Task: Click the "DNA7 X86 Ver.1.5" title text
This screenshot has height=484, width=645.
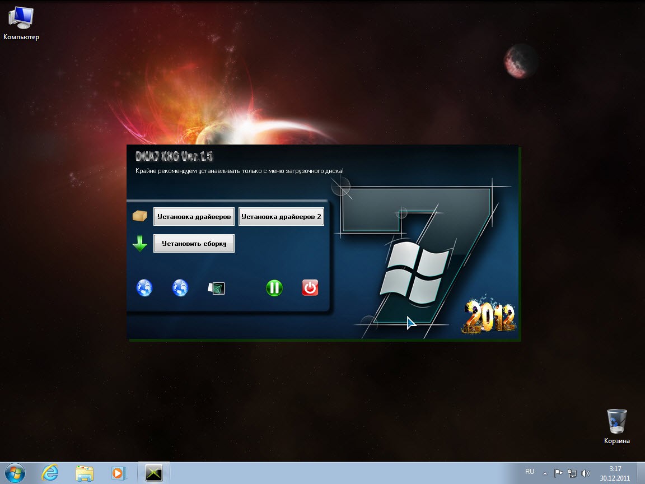Action: (174, 156)
